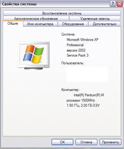Switch to the Дополнительно tab

pyautogui.click(x=104, y=24)
